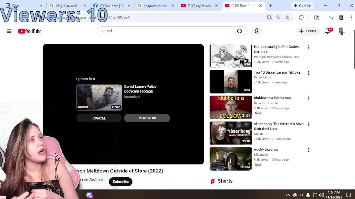Open Idubbbz is a lolcow thumbnail

pos(231,108)
